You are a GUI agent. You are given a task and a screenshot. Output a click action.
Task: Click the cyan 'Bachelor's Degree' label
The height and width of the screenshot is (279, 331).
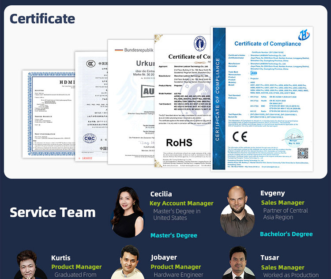coord(286,234)
